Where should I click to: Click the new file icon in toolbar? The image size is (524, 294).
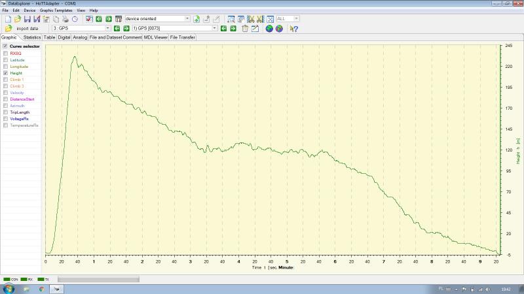pyautogui.click(x=8, y=19)
